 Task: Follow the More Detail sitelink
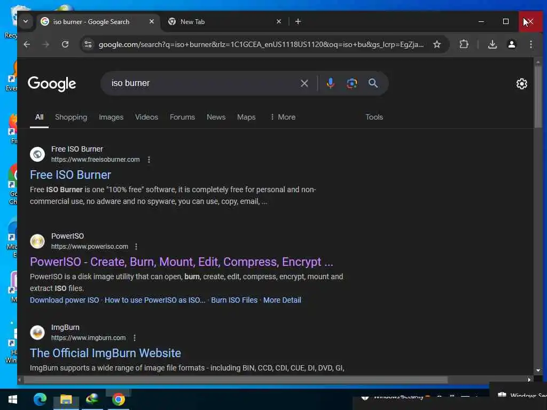(x=282, y=300)
